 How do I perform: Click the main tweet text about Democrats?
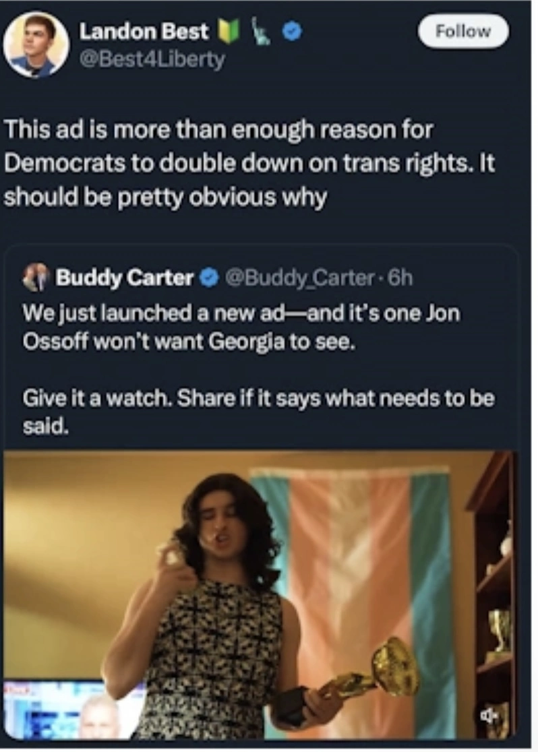(x=249, y=164)
